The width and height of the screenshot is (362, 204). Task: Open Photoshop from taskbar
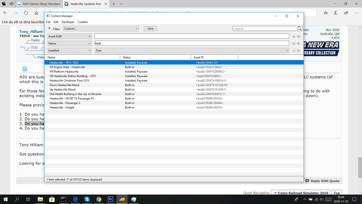(110, 199)
